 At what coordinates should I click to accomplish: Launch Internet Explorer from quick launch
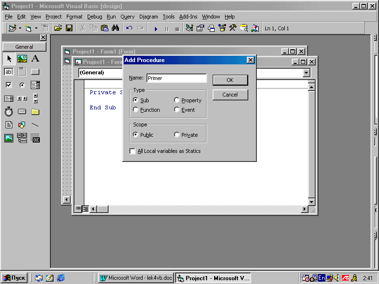[x=61, y=278]
